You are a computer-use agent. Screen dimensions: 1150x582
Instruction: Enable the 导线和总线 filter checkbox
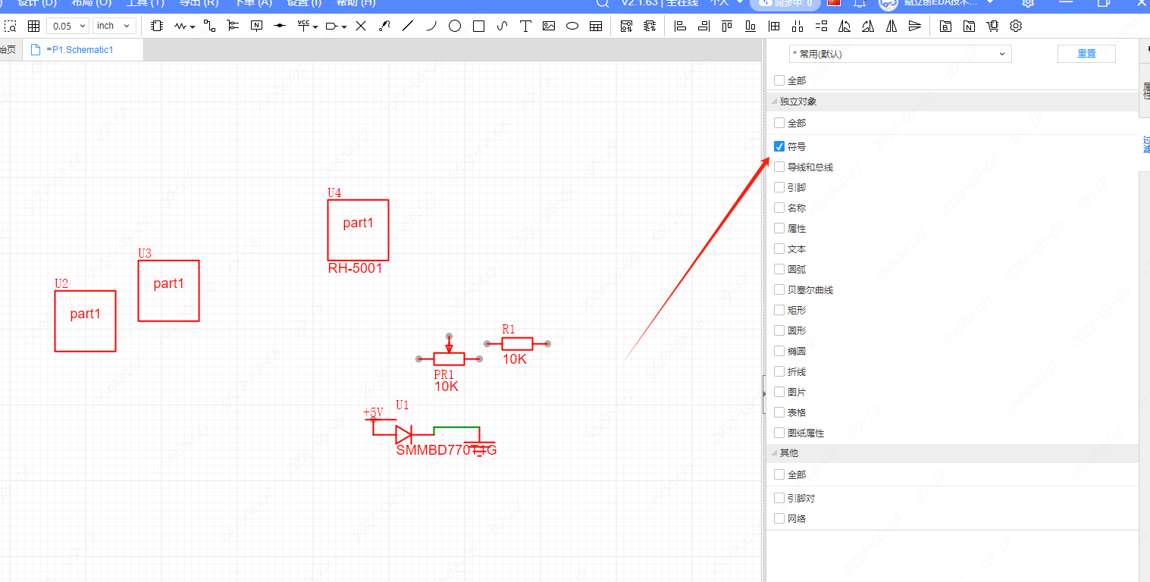(779, 167)
